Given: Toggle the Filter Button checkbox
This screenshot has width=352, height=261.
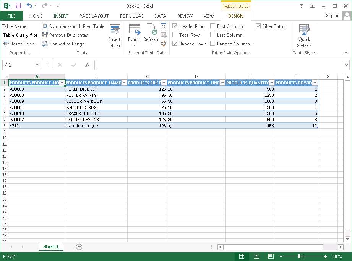Looking at the screenshot, I should point(258,26).
